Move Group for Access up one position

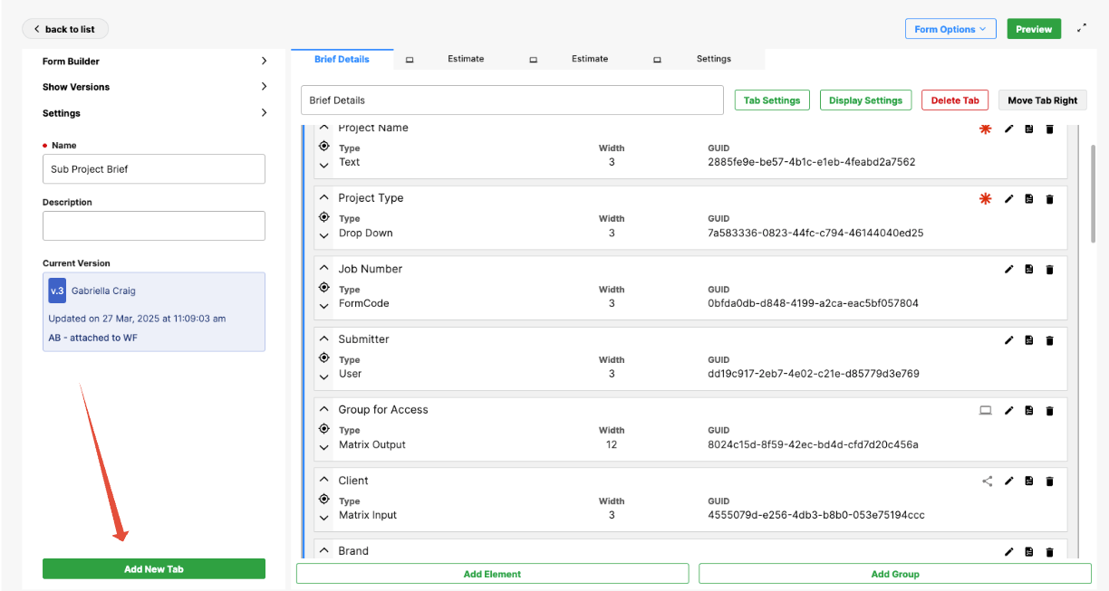tap(324, 410)
